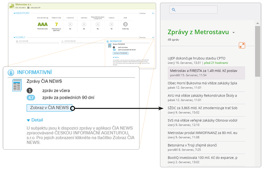Click the '49 zpráv' count text
The width and height of the screenshot is (264, 170).
click(x=173, y=40)
